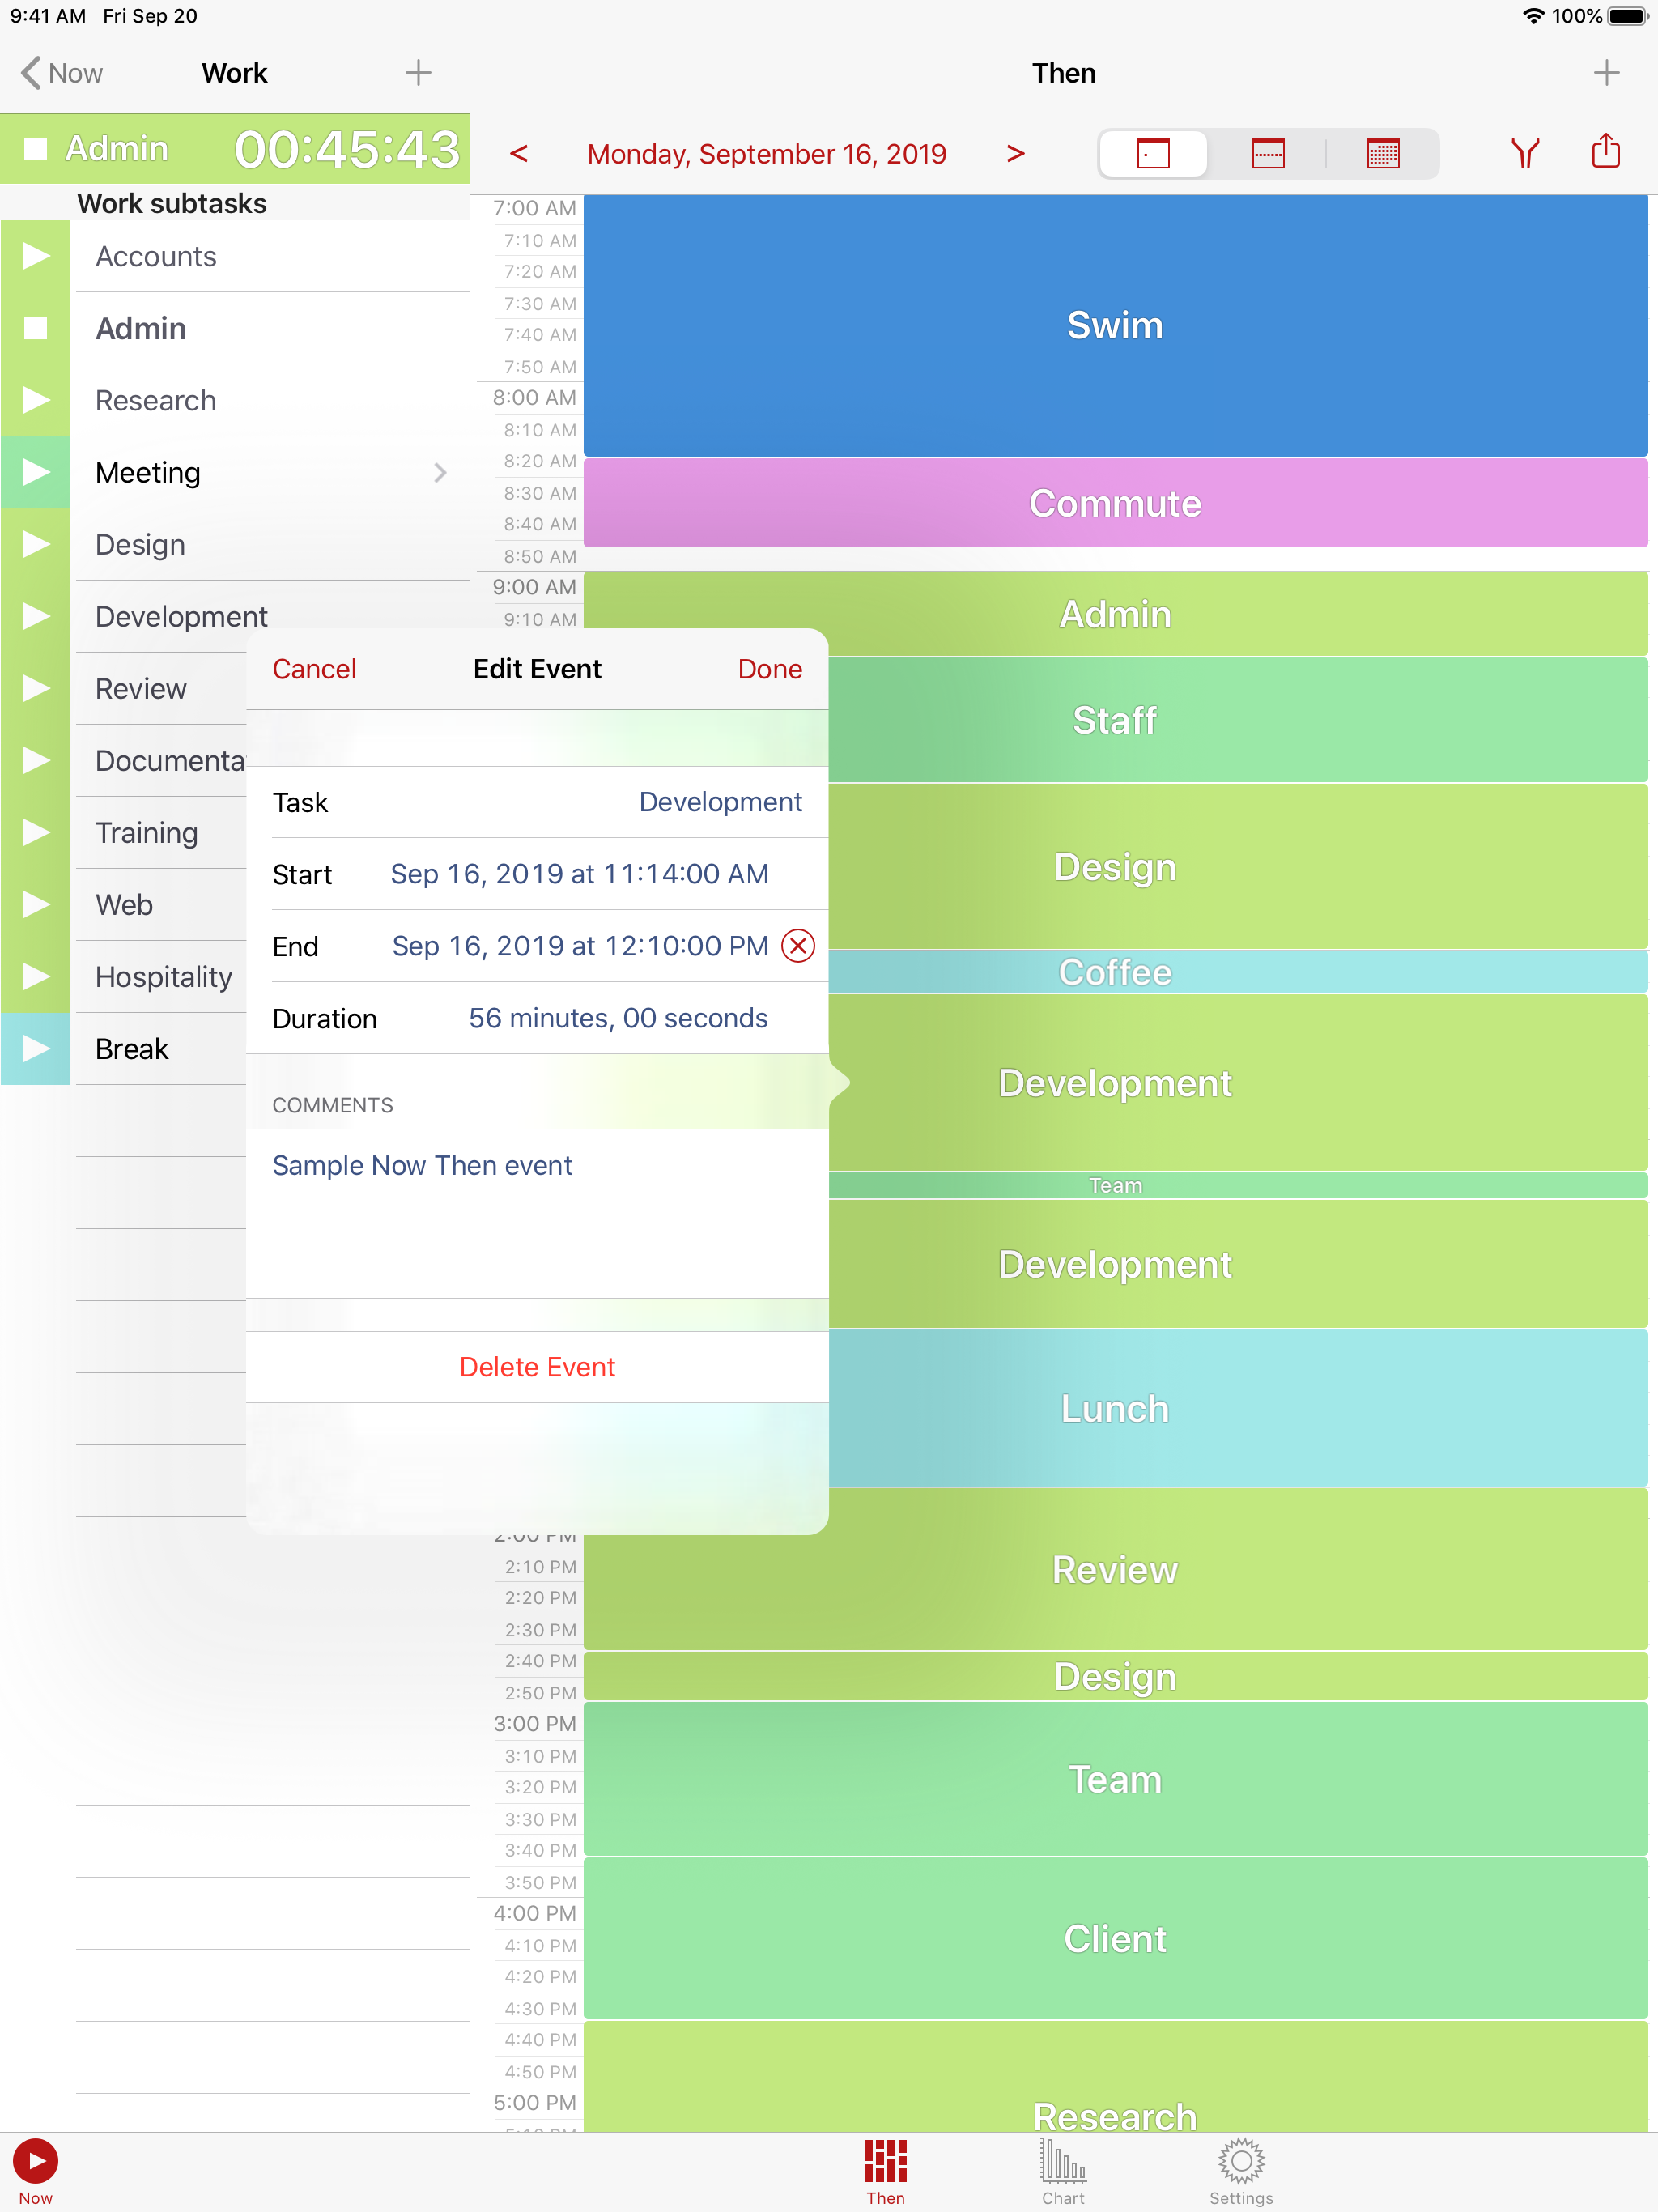The image size is (1658, 2212).
Task: Tap Done in Edit Event
Action: point(769,669)
